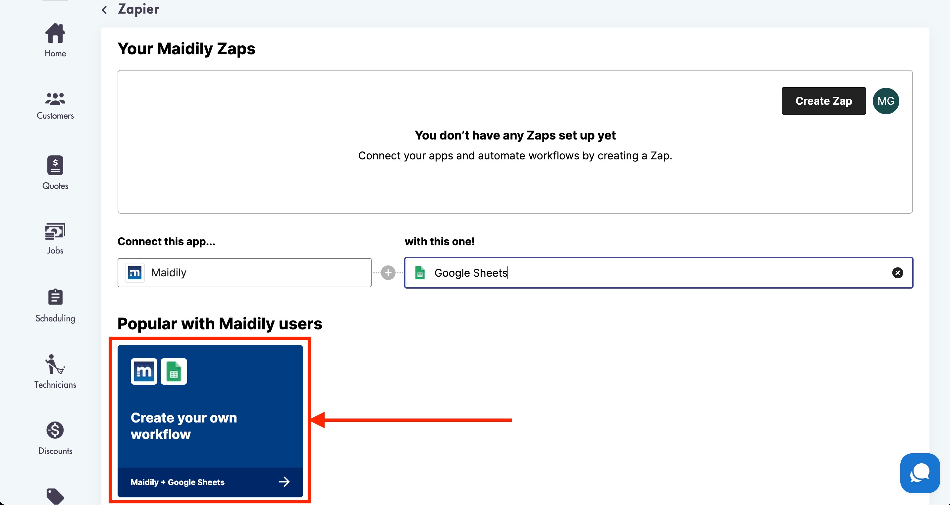950x505 pixels.
Task: Open the Jobs section
Action: tap(55, 239)
